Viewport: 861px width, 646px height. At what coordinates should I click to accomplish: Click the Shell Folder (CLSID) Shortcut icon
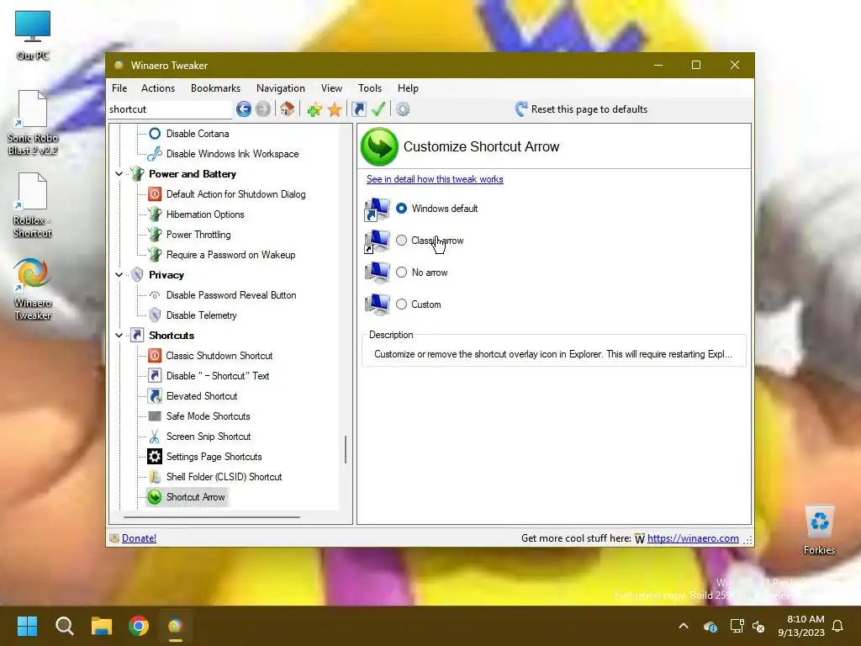(x=155, y=477)
